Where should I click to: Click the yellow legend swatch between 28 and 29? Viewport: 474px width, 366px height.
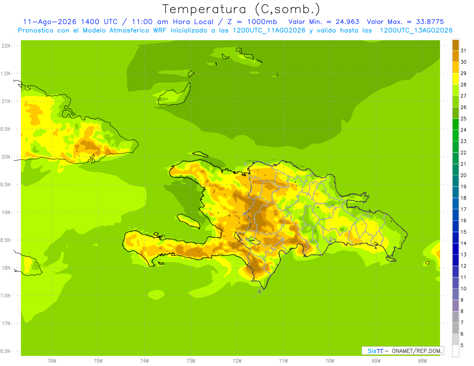tap(455, 79)
